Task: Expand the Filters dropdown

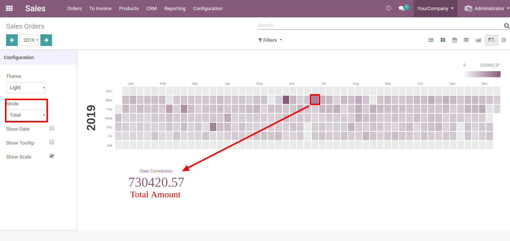Action: 270,40
